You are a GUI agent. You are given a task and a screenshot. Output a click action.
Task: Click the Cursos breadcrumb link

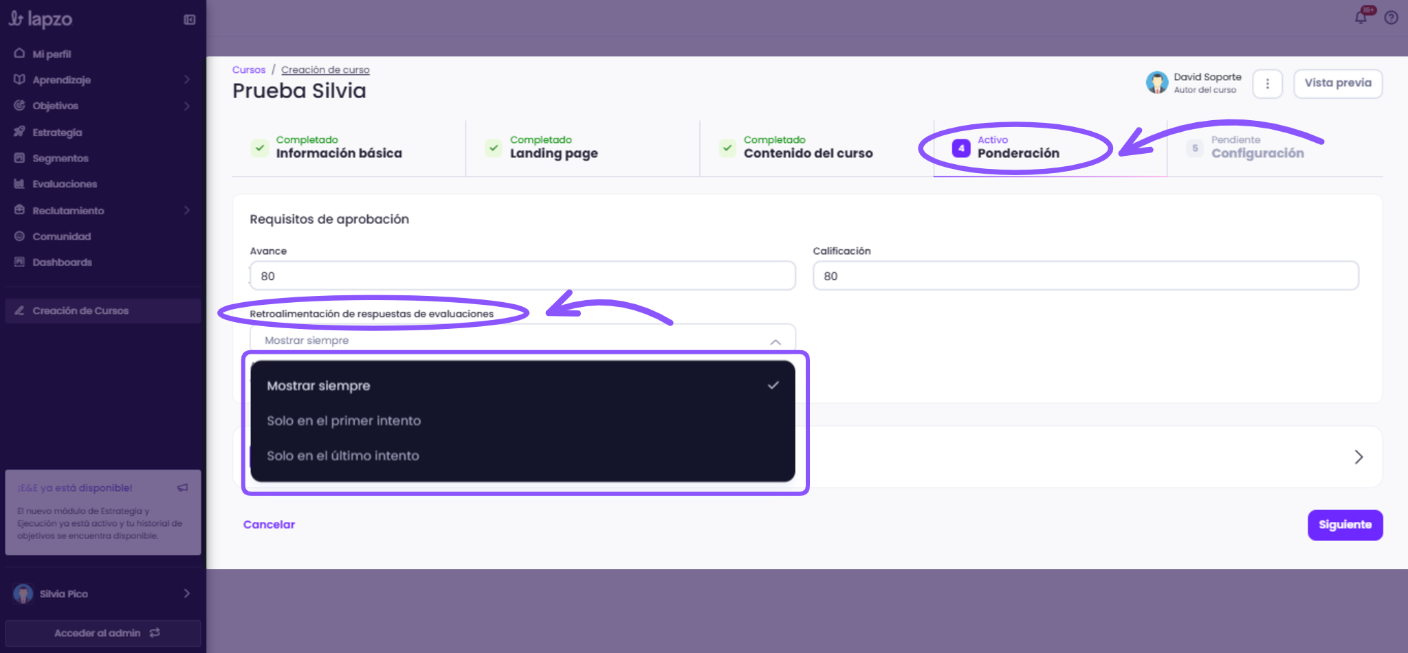point(249,70)
